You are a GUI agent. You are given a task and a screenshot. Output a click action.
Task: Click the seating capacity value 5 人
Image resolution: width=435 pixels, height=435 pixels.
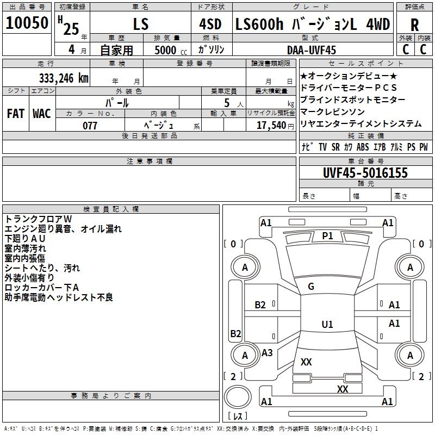(233, 103)
